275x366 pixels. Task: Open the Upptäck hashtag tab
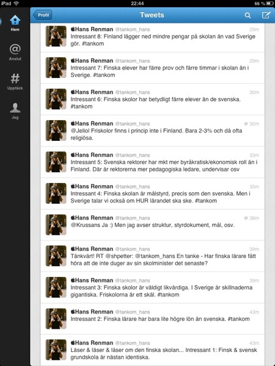[15, 82]
